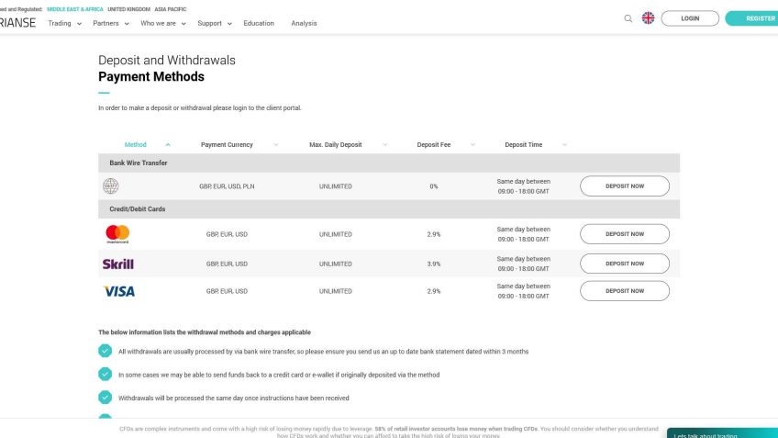Click checkmark icon beside same day processing note
This screenshot has width=778, height=438.
tap(105, 398)
